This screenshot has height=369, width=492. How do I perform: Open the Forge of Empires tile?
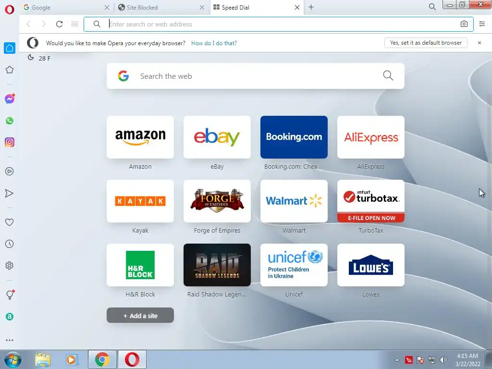pyautogui.click(x=217, y=201)
